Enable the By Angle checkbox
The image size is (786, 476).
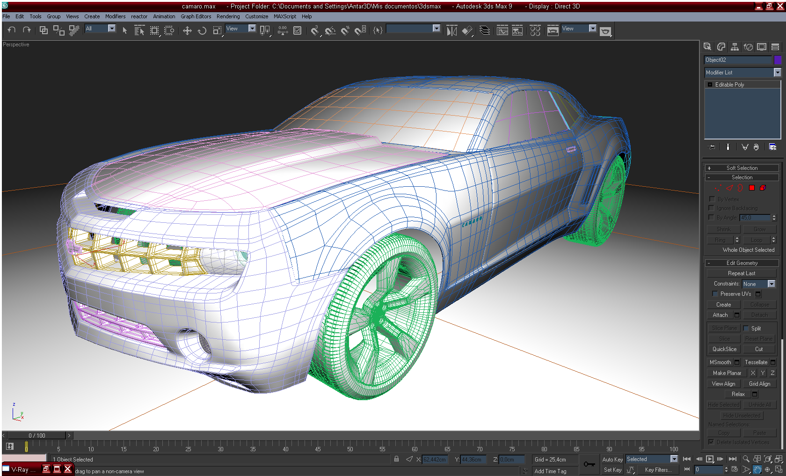coord(712,217)
